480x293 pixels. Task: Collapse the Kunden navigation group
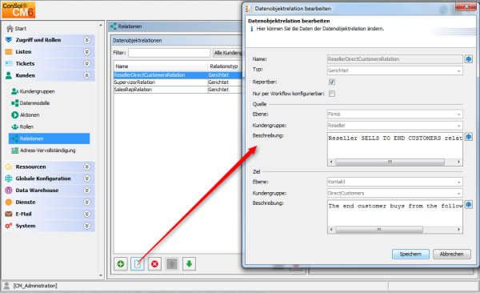87,75
